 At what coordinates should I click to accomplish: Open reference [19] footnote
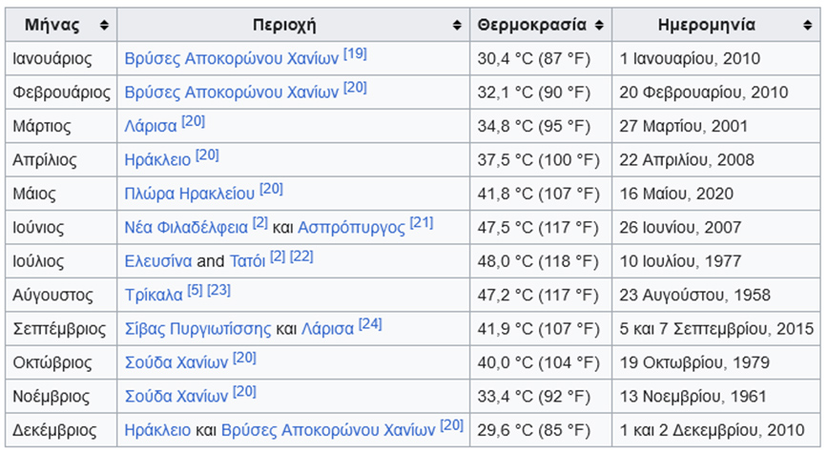pyautogui.click(x=355, y=54)
